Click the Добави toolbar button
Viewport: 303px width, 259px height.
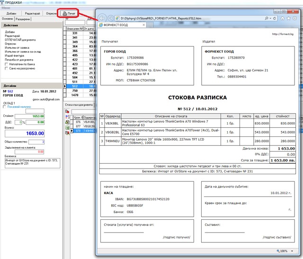pos(11,13)
